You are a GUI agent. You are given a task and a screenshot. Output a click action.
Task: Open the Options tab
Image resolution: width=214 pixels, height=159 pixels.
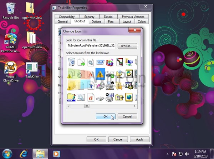coord(96,21)
